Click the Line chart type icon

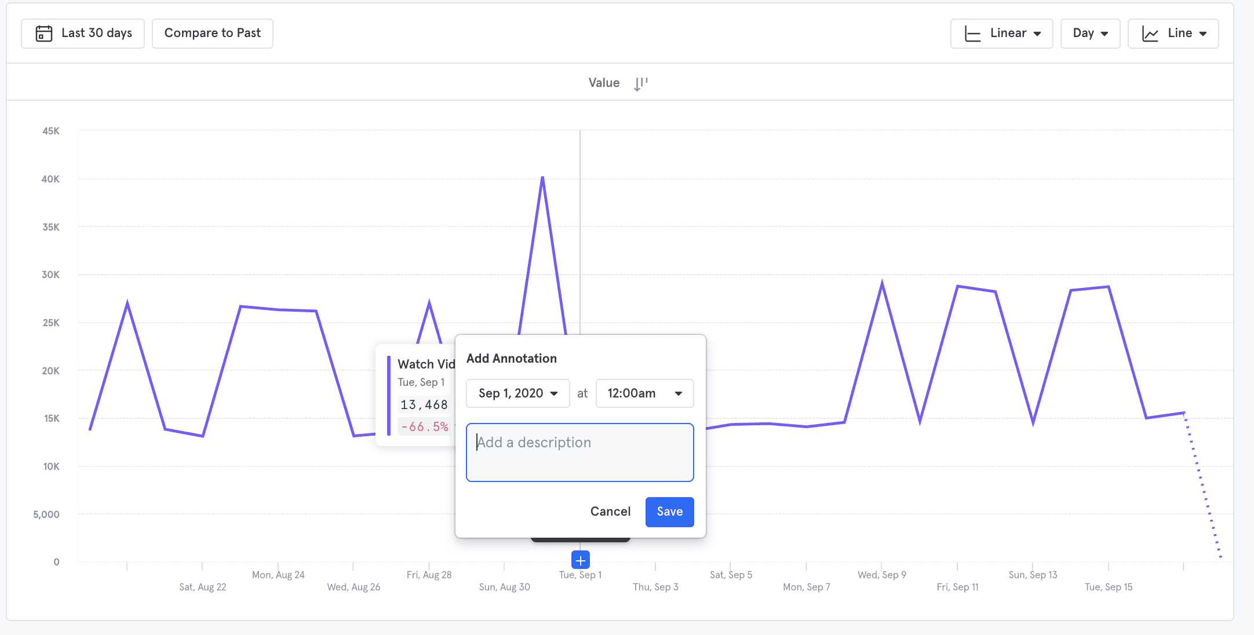click(1150, 34)
